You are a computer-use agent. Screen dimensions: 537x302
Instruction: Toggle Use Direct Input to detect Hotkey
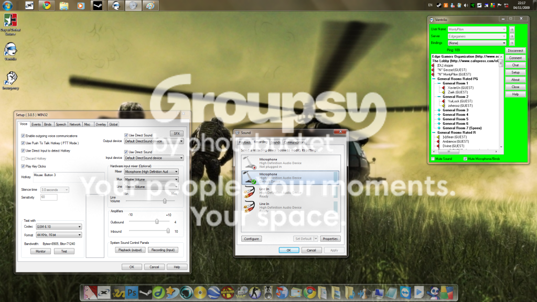23,150
